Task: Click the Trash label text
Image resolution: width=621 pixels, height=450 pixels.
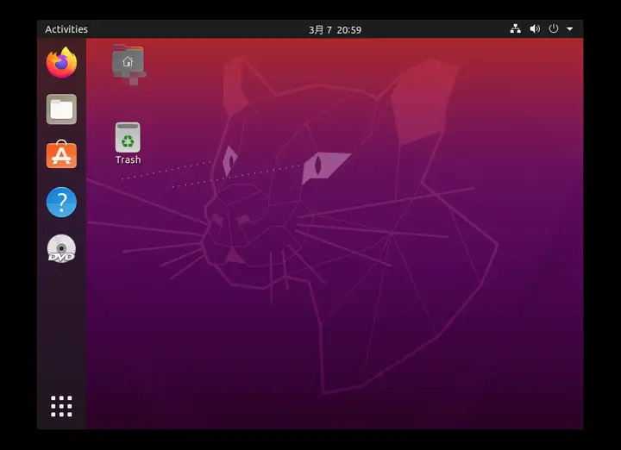Action: click(x=128, y=159)
